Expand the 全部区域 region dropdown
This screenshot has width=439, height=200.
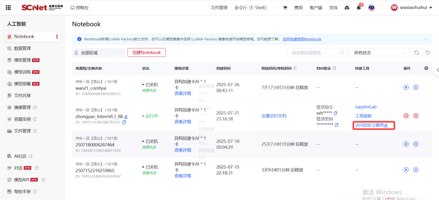tap(98, 52)
